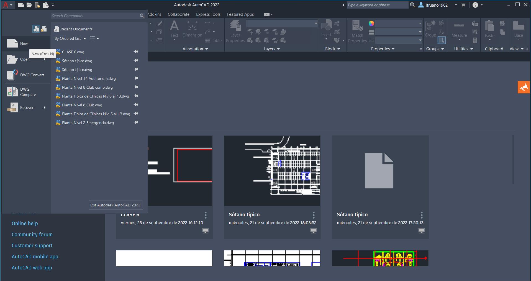Open the Collaborate ribbon tab
Viewport: 531px width, 281px height.
(178, 14)
